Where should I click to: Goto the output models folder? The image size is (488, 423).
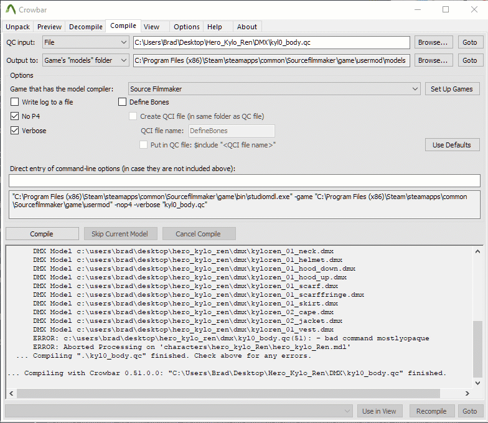(x=469, y=60)
